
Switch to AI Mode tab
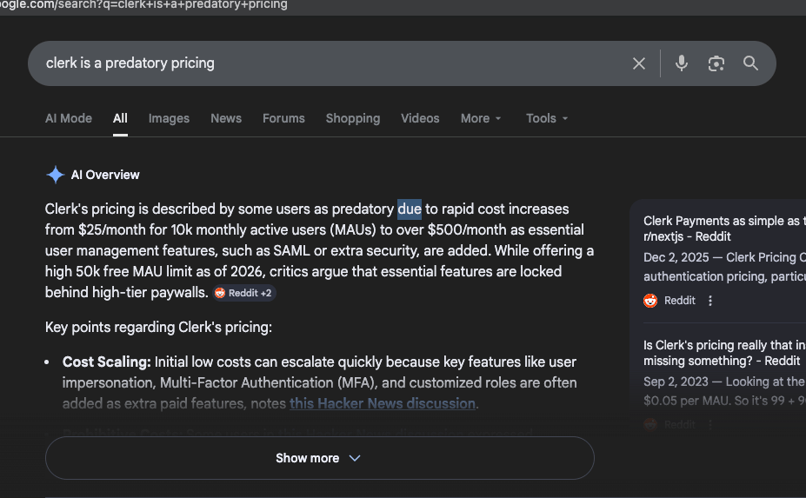pyautogui.click(x=69, y=118)
